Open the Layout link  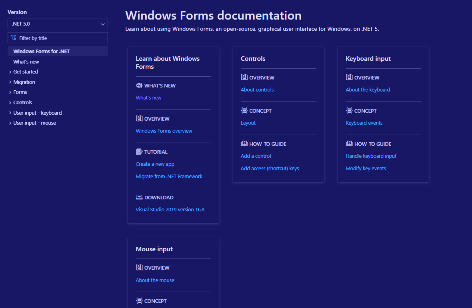(x=248, y=123)
